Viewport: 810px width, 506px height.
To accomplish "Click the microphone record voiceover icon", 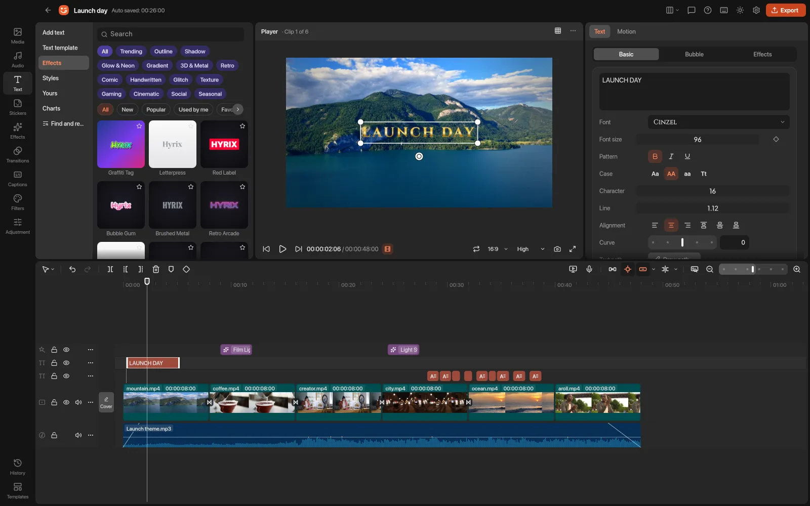I will [x=589, y=269].
